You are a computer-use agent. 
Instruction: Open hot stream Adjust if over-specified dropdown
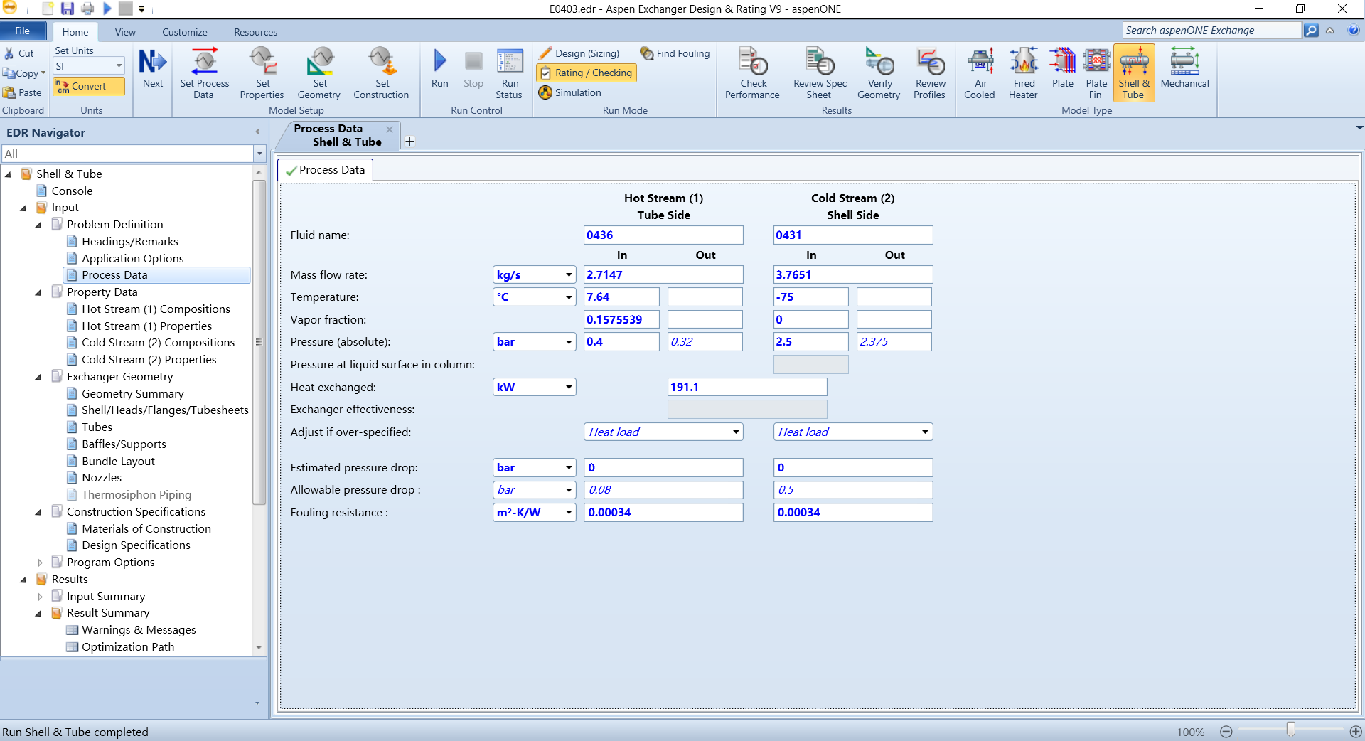(736, 432)
